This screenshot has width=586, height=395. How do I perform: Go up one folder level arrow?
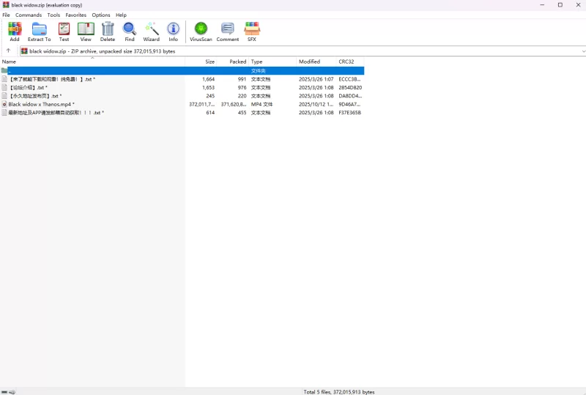(9, 51)
